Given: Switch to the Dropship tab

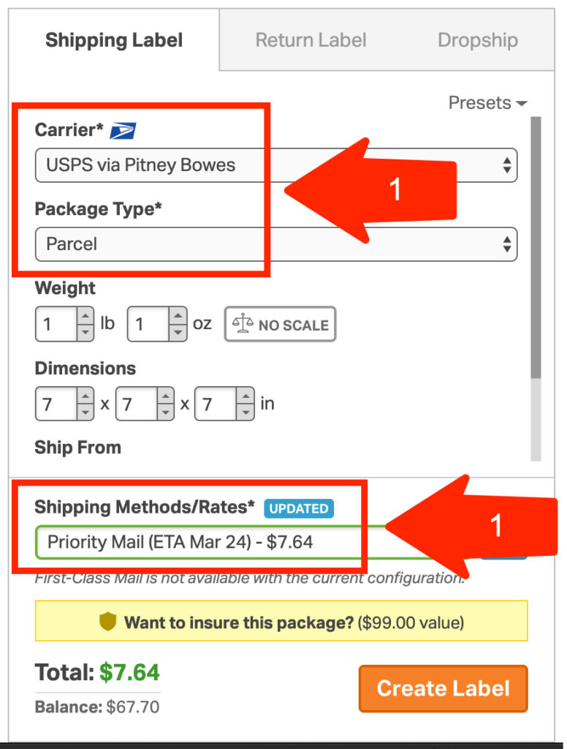Looking at the screenshot, I should [478, 40].
